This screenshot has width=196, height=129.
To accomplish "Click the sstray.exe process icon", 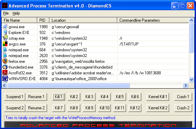I will click(5, 38).
